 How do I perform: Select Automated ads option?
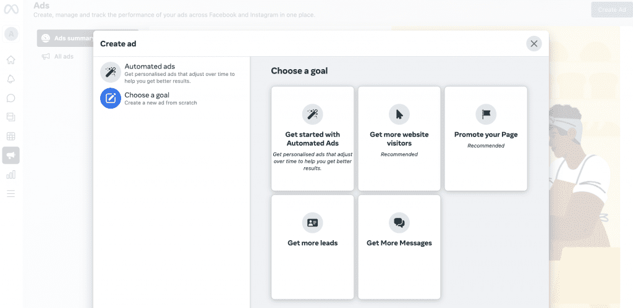tap(172, 73)
